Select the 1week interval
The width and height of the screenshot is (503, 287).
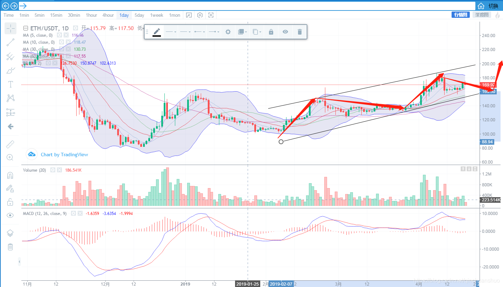[x=157, y=15]
